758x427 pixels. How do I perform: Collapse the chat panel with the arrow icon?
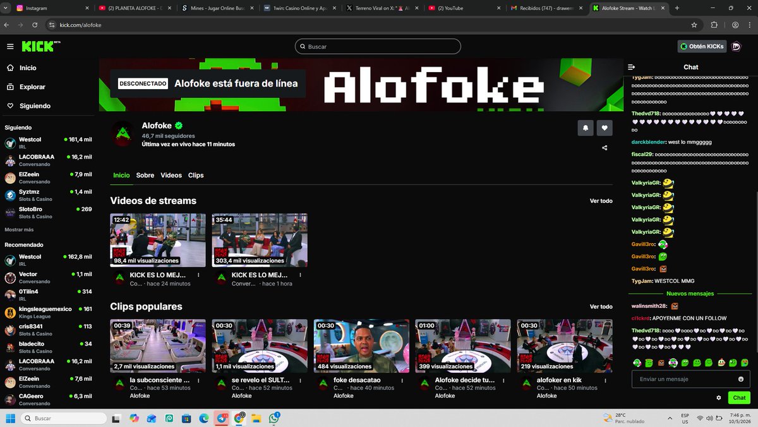631,67
